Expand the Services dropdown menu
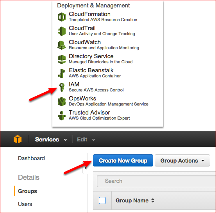 (51, 140)
